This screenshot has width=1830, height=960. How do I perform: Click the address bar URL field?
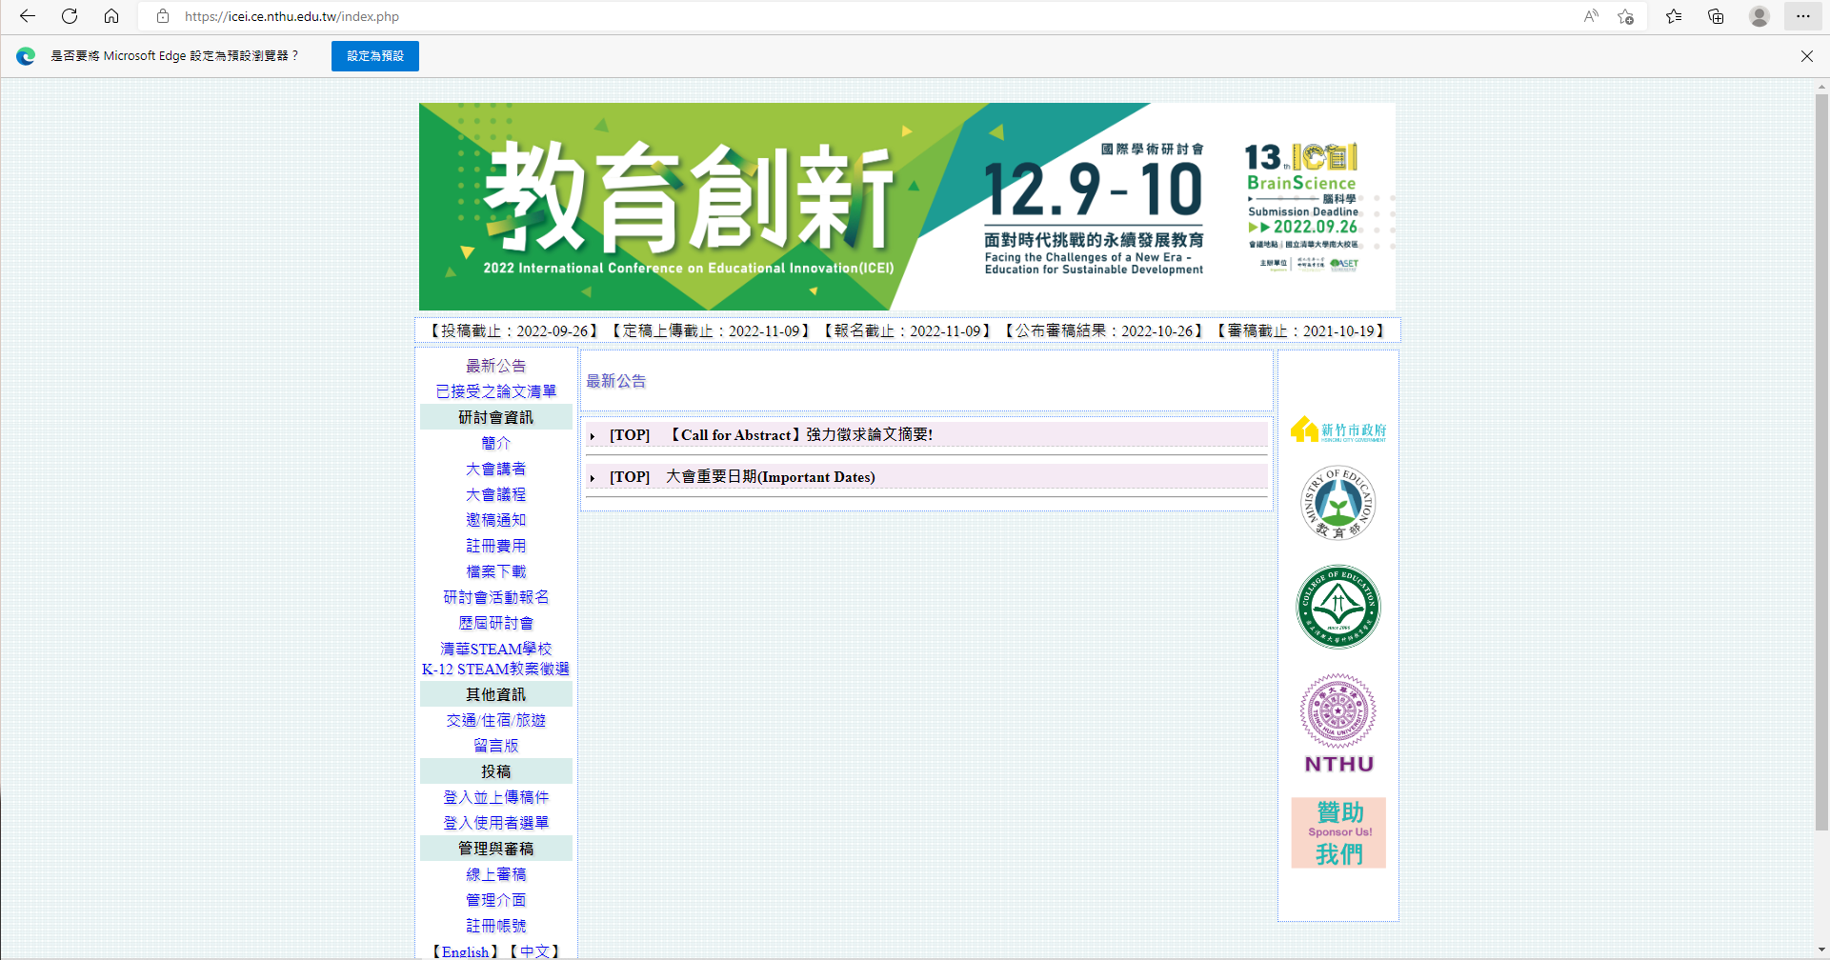857,16
